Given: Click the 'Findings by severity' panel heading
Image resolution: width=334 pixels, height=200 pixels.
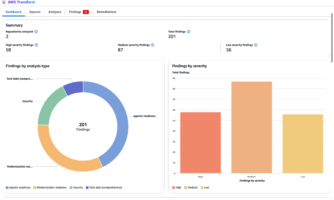Looking at the screenshot, I should coord(189,66).
